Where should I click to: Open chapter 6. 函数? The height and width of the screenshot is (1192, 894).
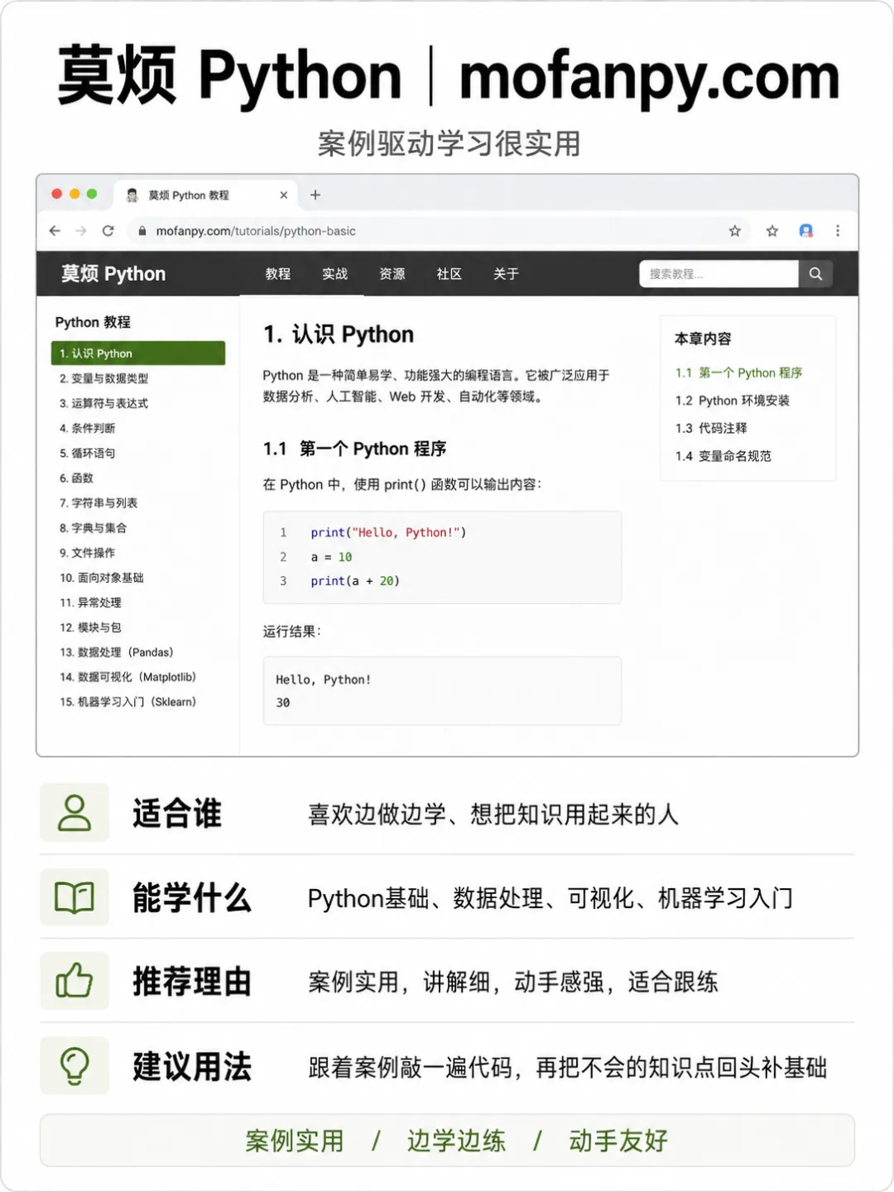[x=76, y=478]
